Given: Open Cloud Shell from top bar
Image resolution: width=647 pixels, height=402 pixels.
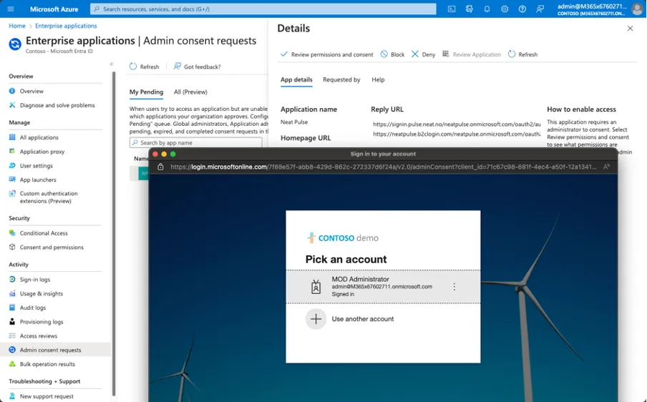Looking at the screenshot, I should [452, 9].
